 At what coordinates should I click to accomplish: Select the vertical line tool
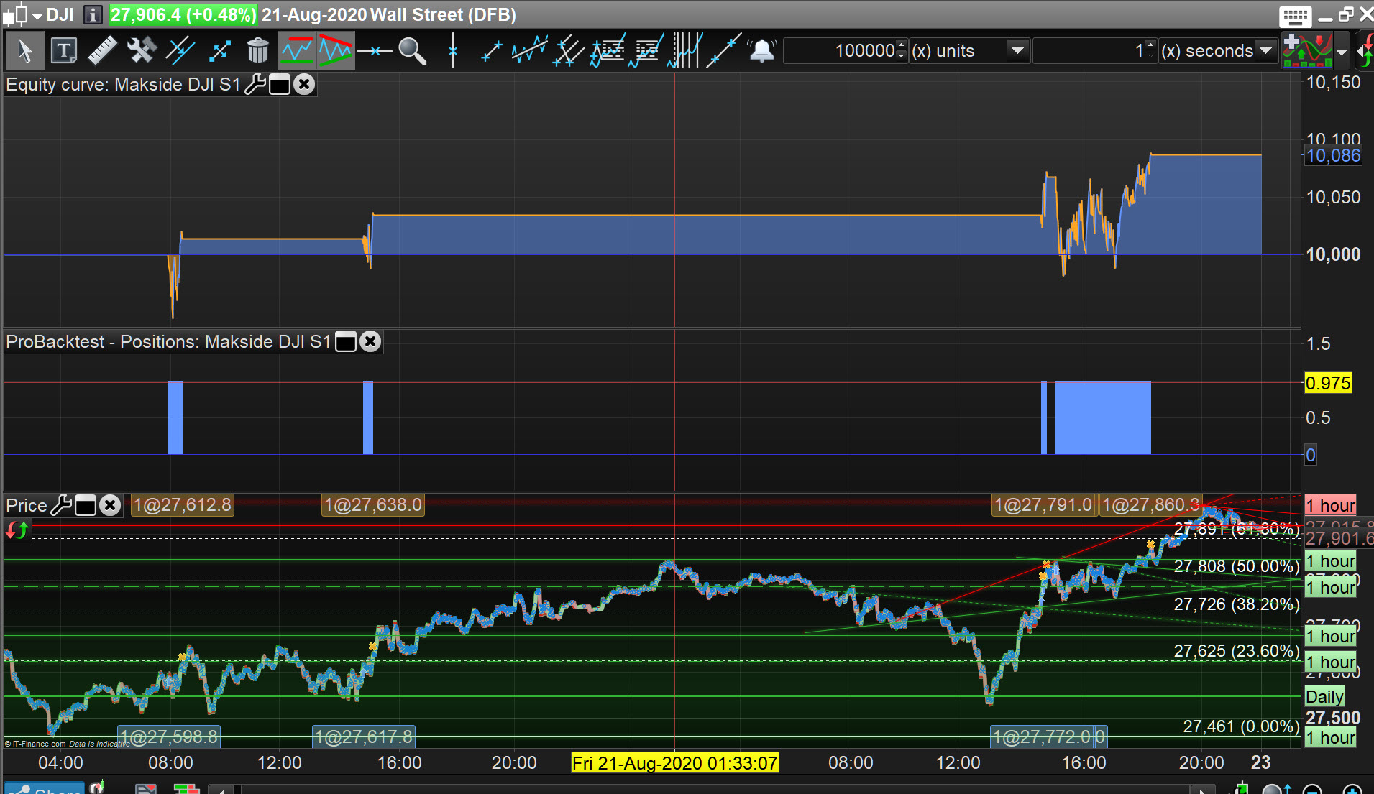453,51
